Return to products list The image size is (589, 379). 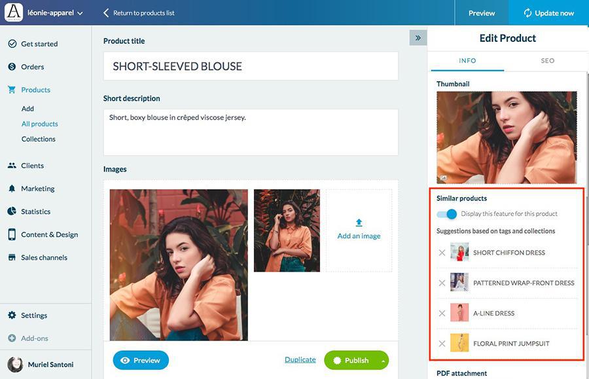click(x=139, y=13)
